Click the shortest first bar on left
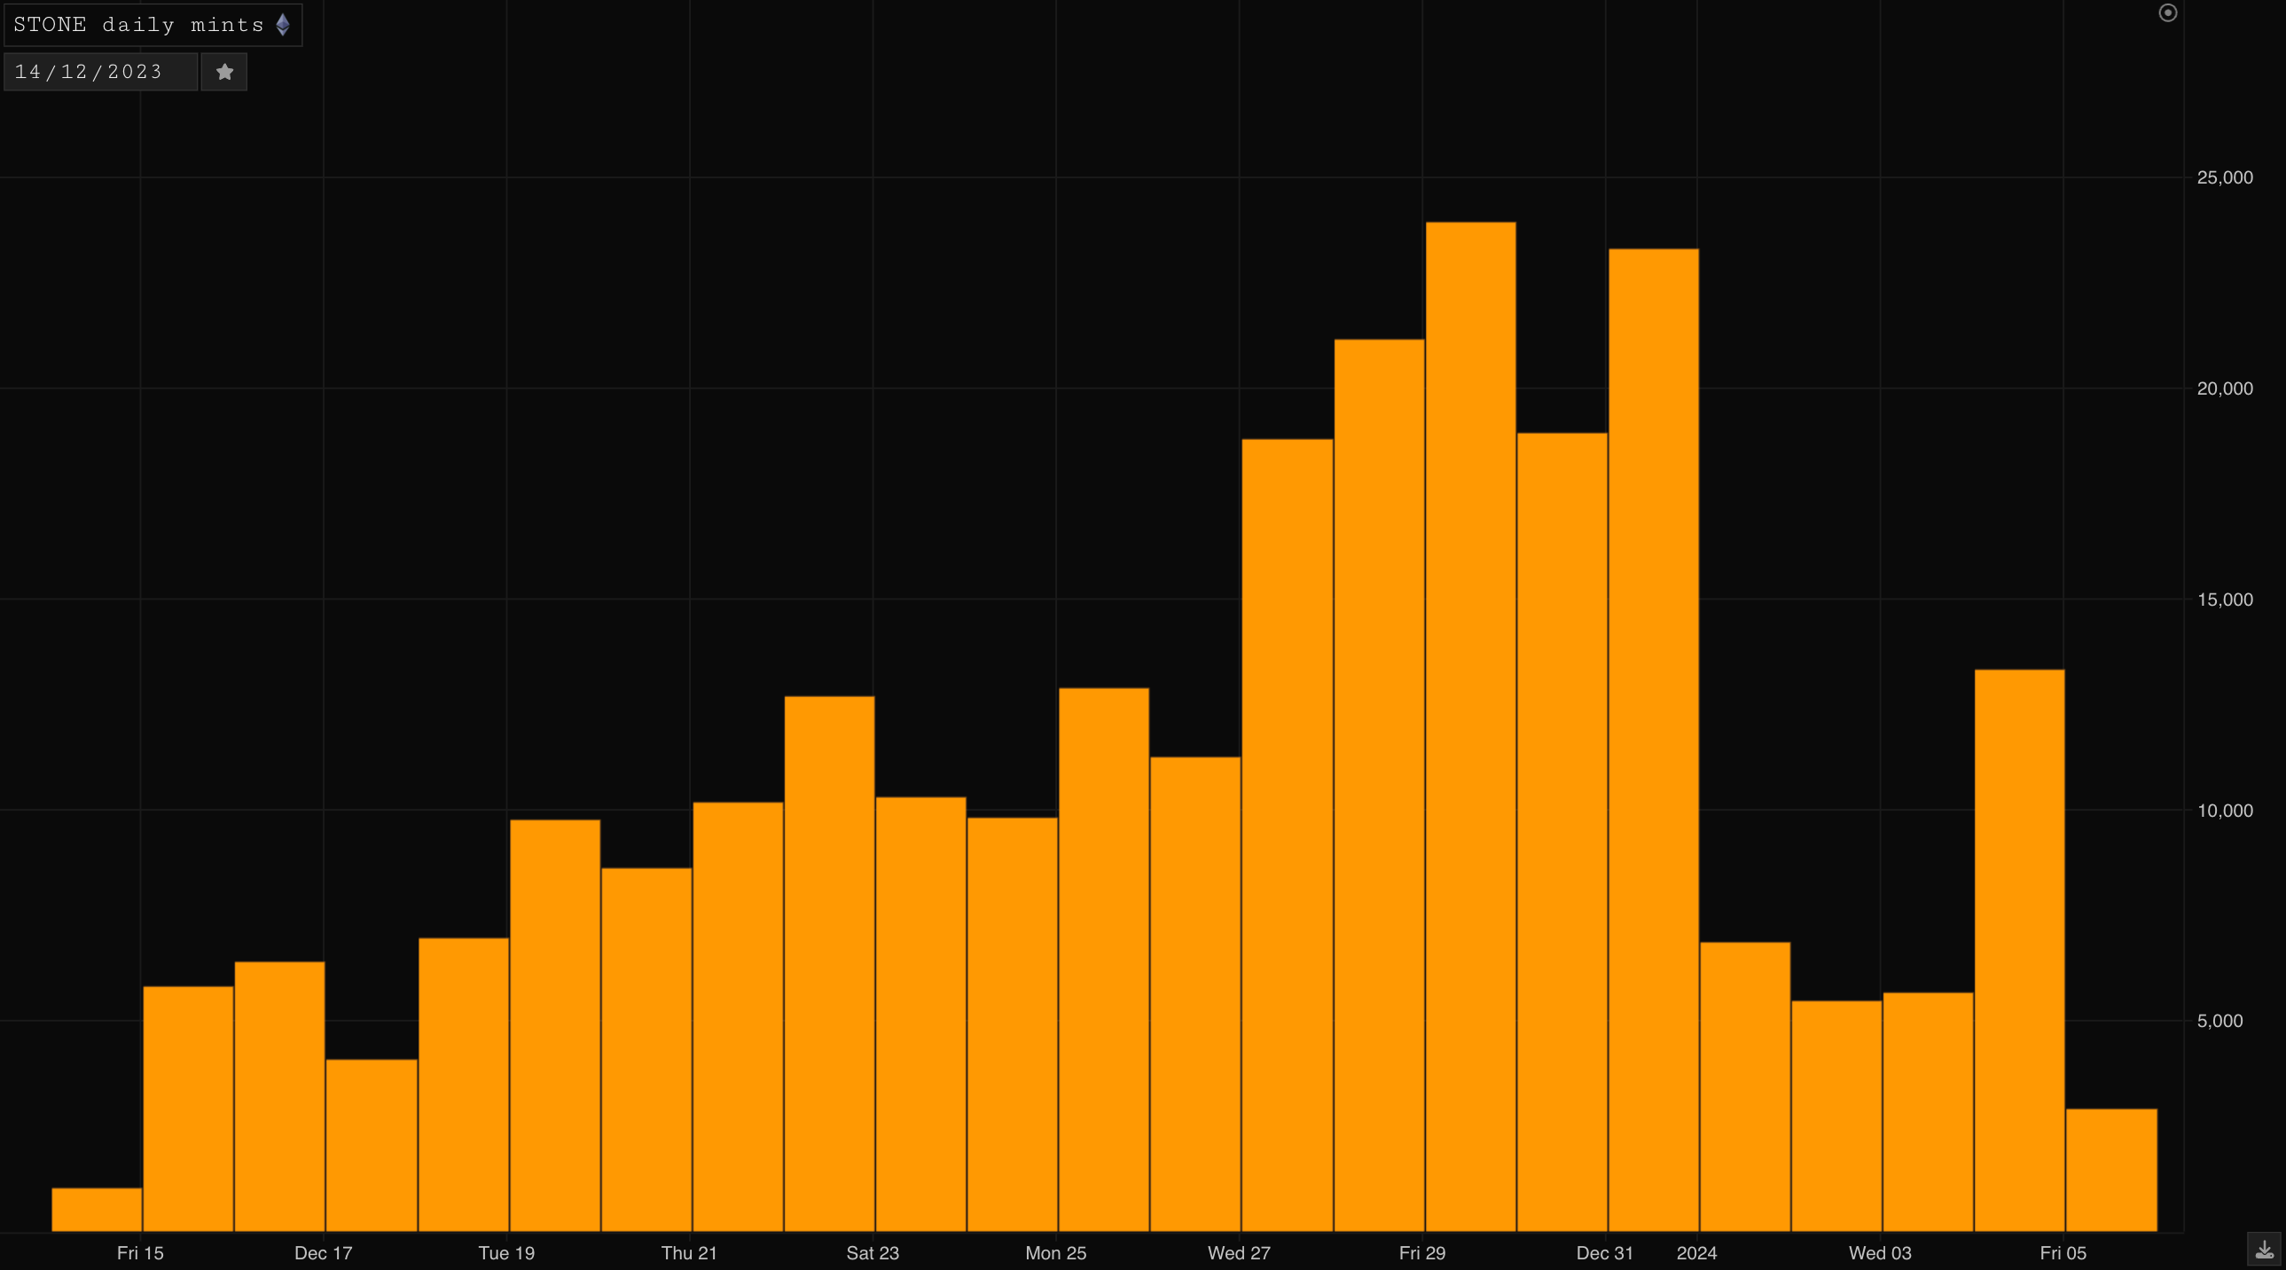This screenshot has width=2286, height=1270. tap(97, 1209)
